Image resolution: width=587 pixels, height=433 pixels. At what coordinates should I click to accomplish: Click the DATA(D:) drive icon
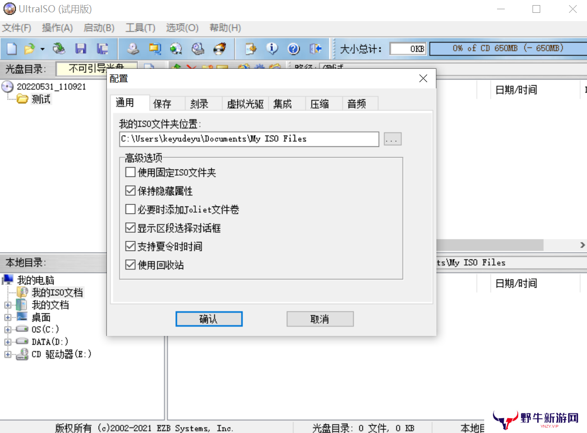[22, 342]
